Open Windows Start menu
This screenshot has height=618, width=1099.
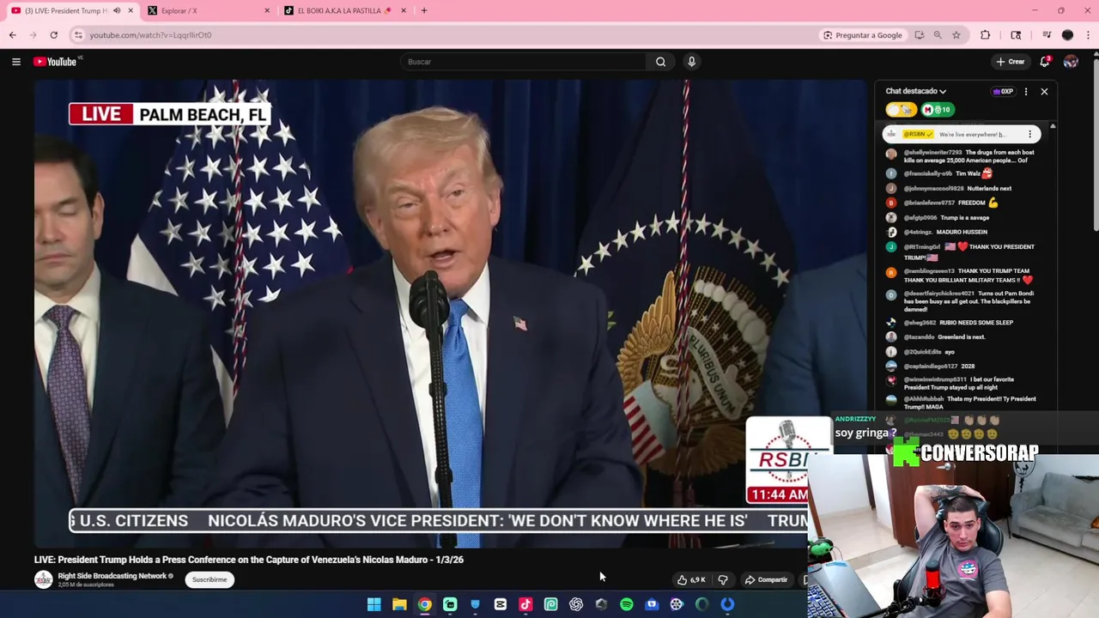click(373, 604)
